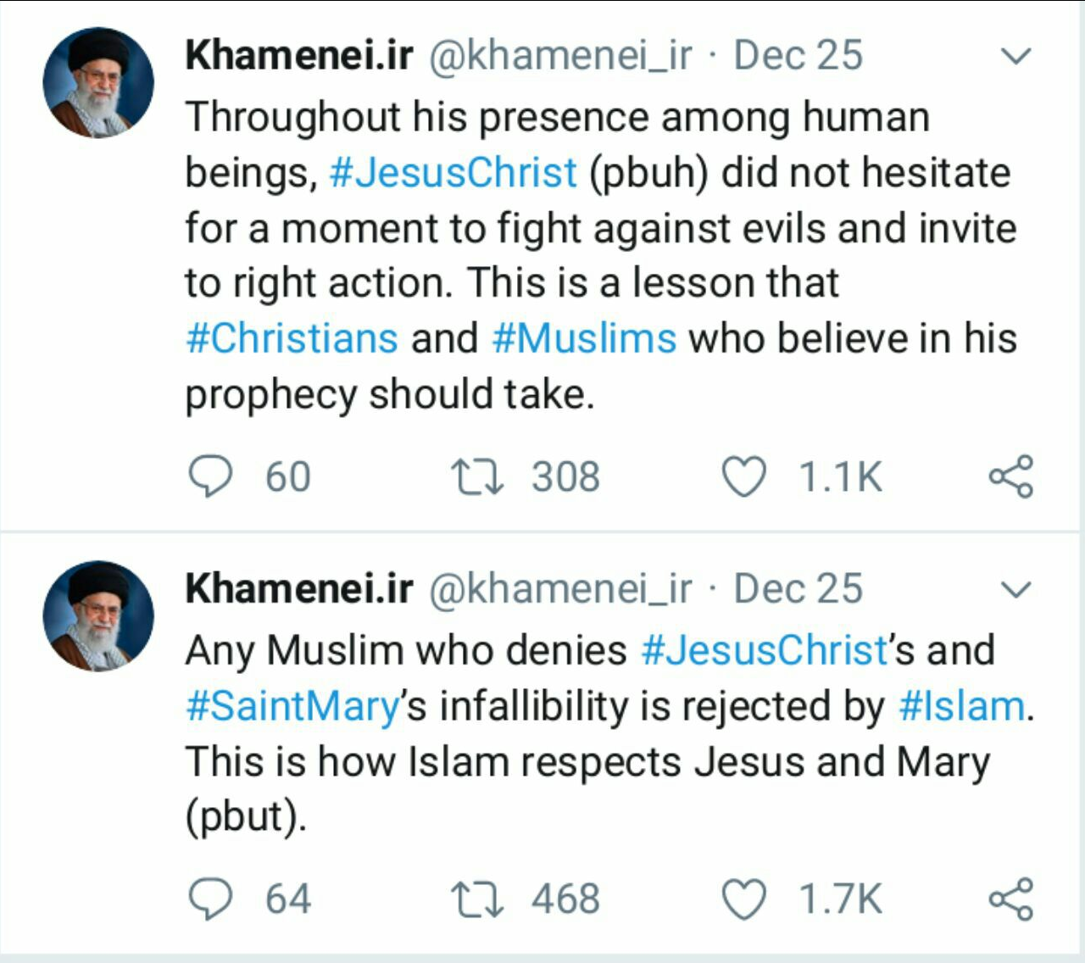Open #JesusChrist hashtag in second tweet
Image resolution: width=1085 pixels, height=963 pixels.
click(x=765, y=651)
